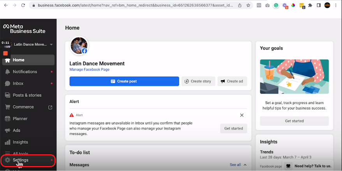Image resolution: width=342 pixels, height=171 pixels.
Task: Open the Chrome profile avatar
Action: click(327, 5)
